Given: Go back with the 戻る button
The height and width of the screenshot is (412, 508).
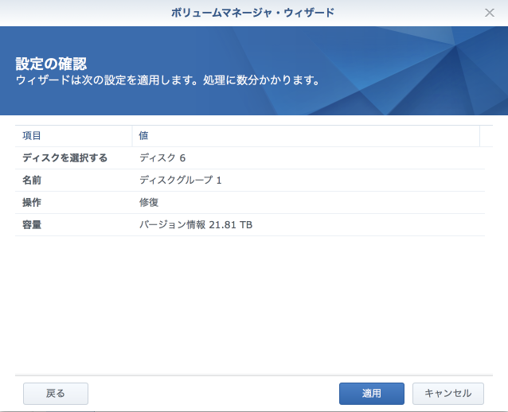Looking at the screenshot, I should click(x=56, y=393).
